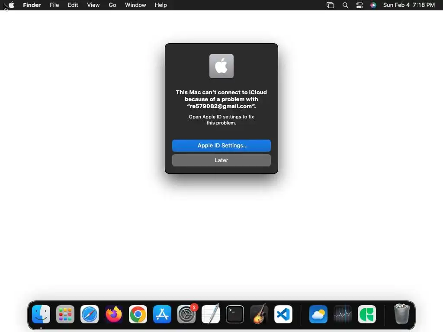Launch Terminal from the Dock
This screenshot has height=332, width=443.
pyautogui.click(x=235, y=314)
